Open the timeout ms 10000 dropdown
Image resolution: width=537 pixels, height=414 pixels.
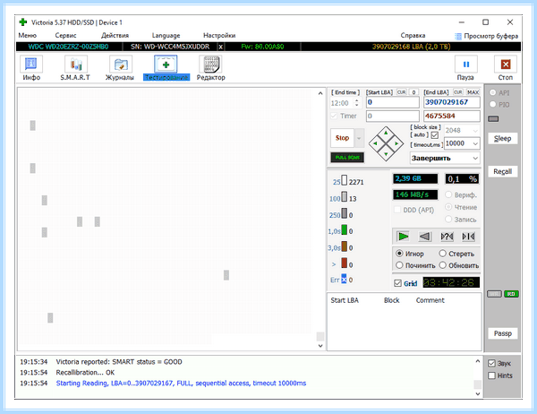tap(475, 143)
